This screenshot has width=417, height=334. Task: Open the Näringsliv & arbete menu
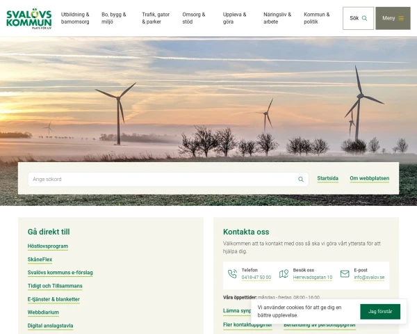[x=277, y=18]
